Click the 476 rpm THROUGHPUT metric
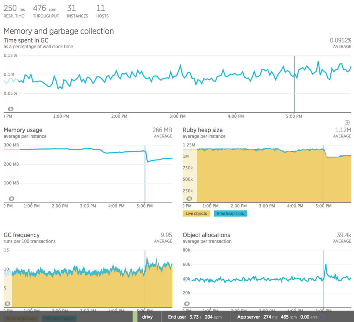This screenshot has height=322, width=354. 46,11
